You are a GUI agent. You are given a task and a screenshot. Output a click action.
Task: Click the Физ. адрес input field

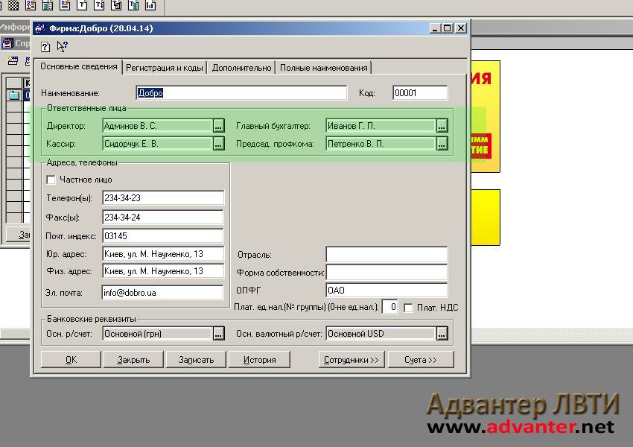tap(163, 271)
